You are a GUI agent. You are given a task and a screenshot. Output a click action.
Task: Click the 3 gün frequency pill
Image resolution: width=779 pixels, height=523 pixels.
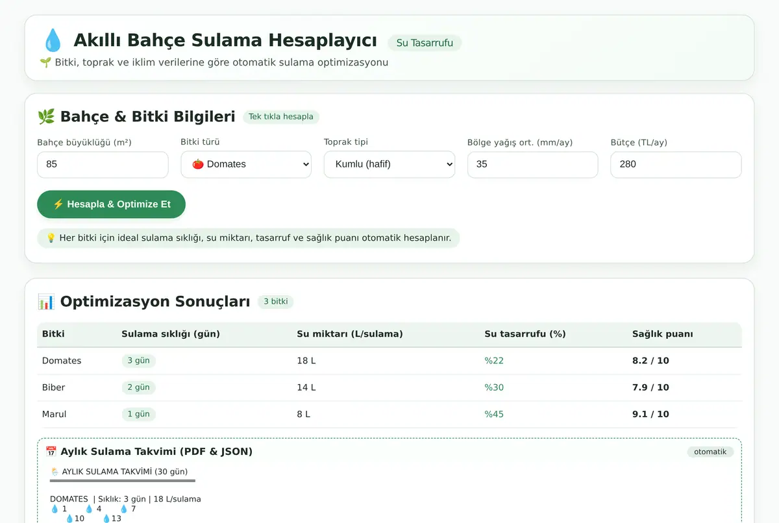(x=139, y=361)
